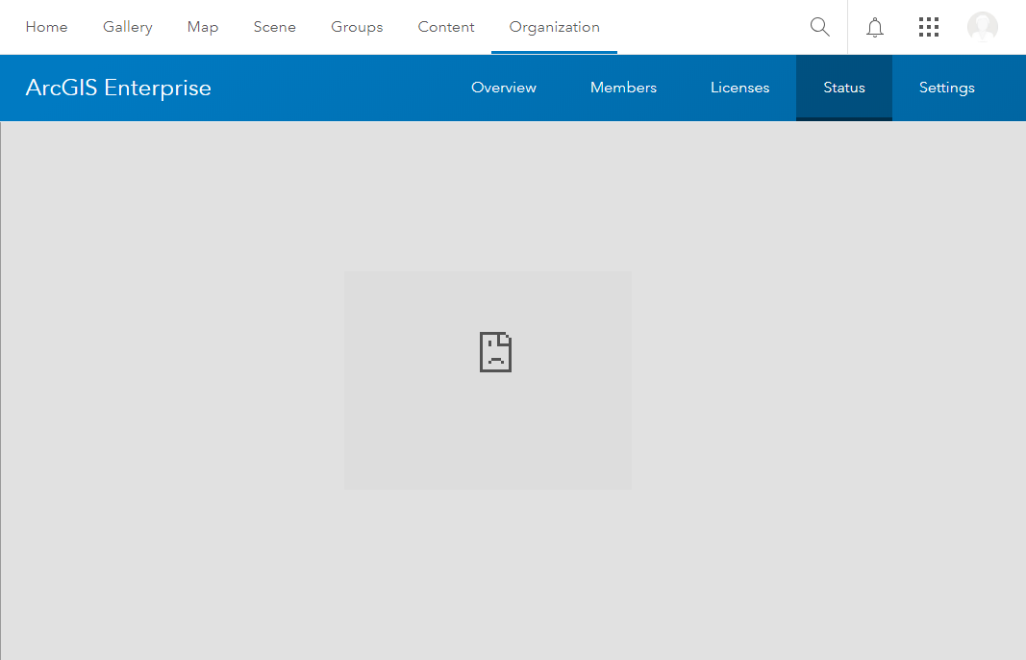Open the app launcher grid icon
Screen dimensions: 1026x660
point(929,27)
